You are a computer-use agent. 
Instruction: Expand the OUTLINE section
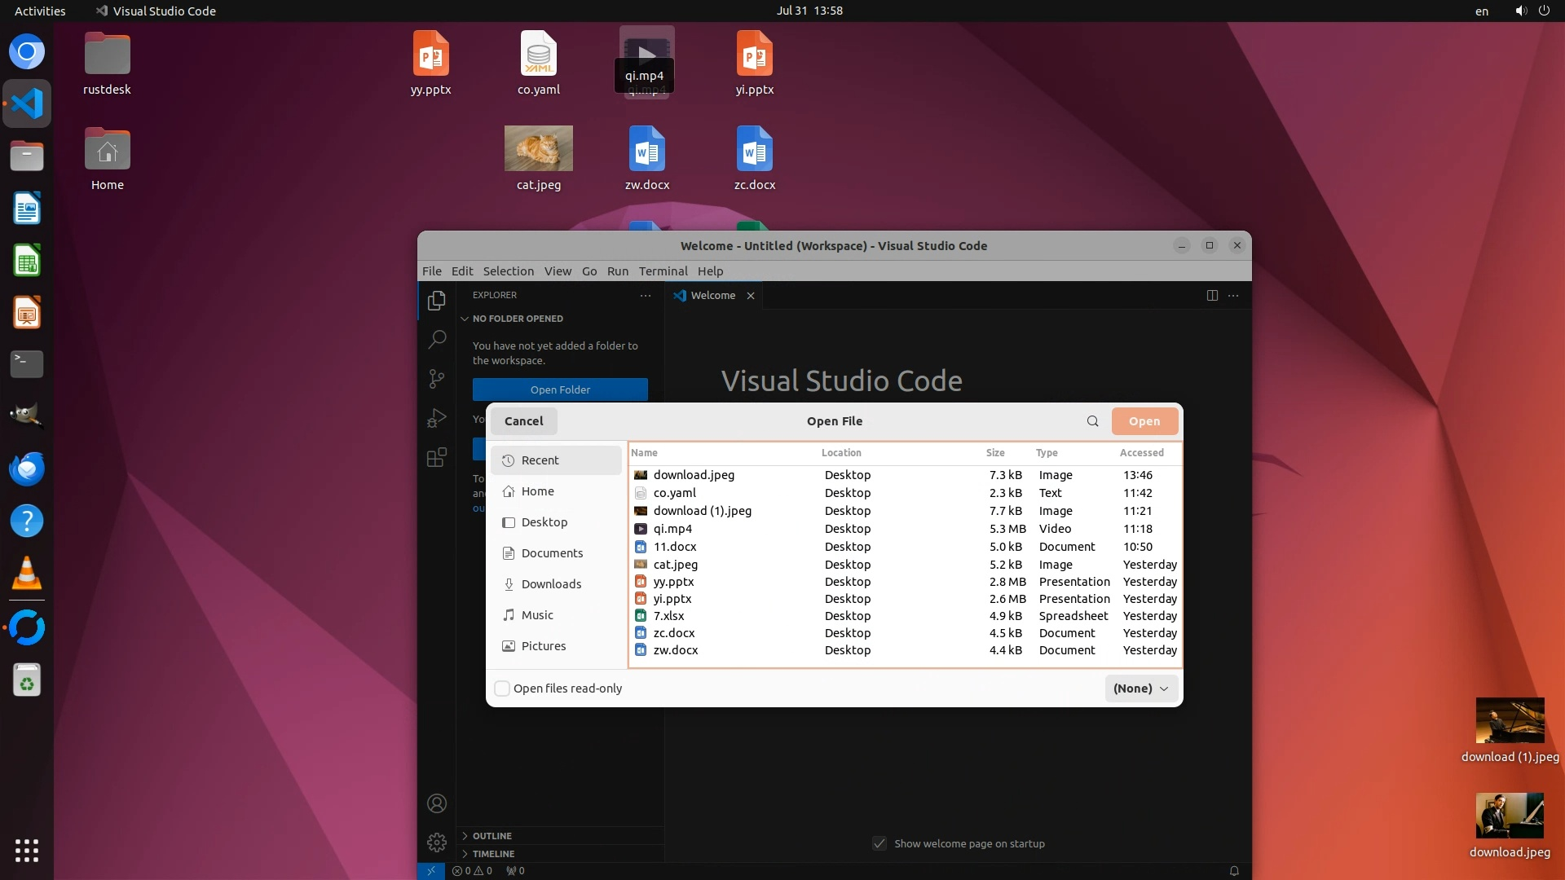[492, 836]
